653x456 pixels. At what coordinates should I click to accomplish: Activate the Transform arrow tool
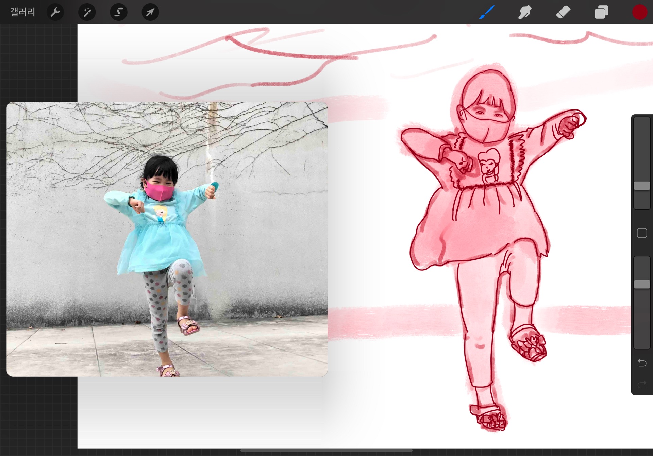[x=150, y=12]
